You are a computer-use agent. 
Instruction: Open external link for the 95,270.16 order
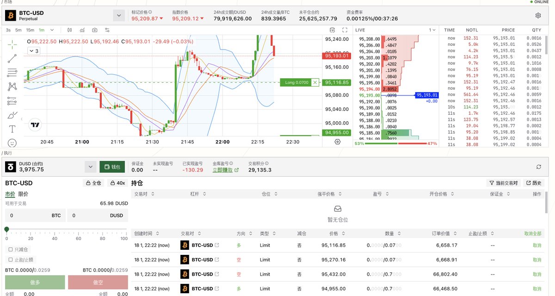(x=217, y=259)
